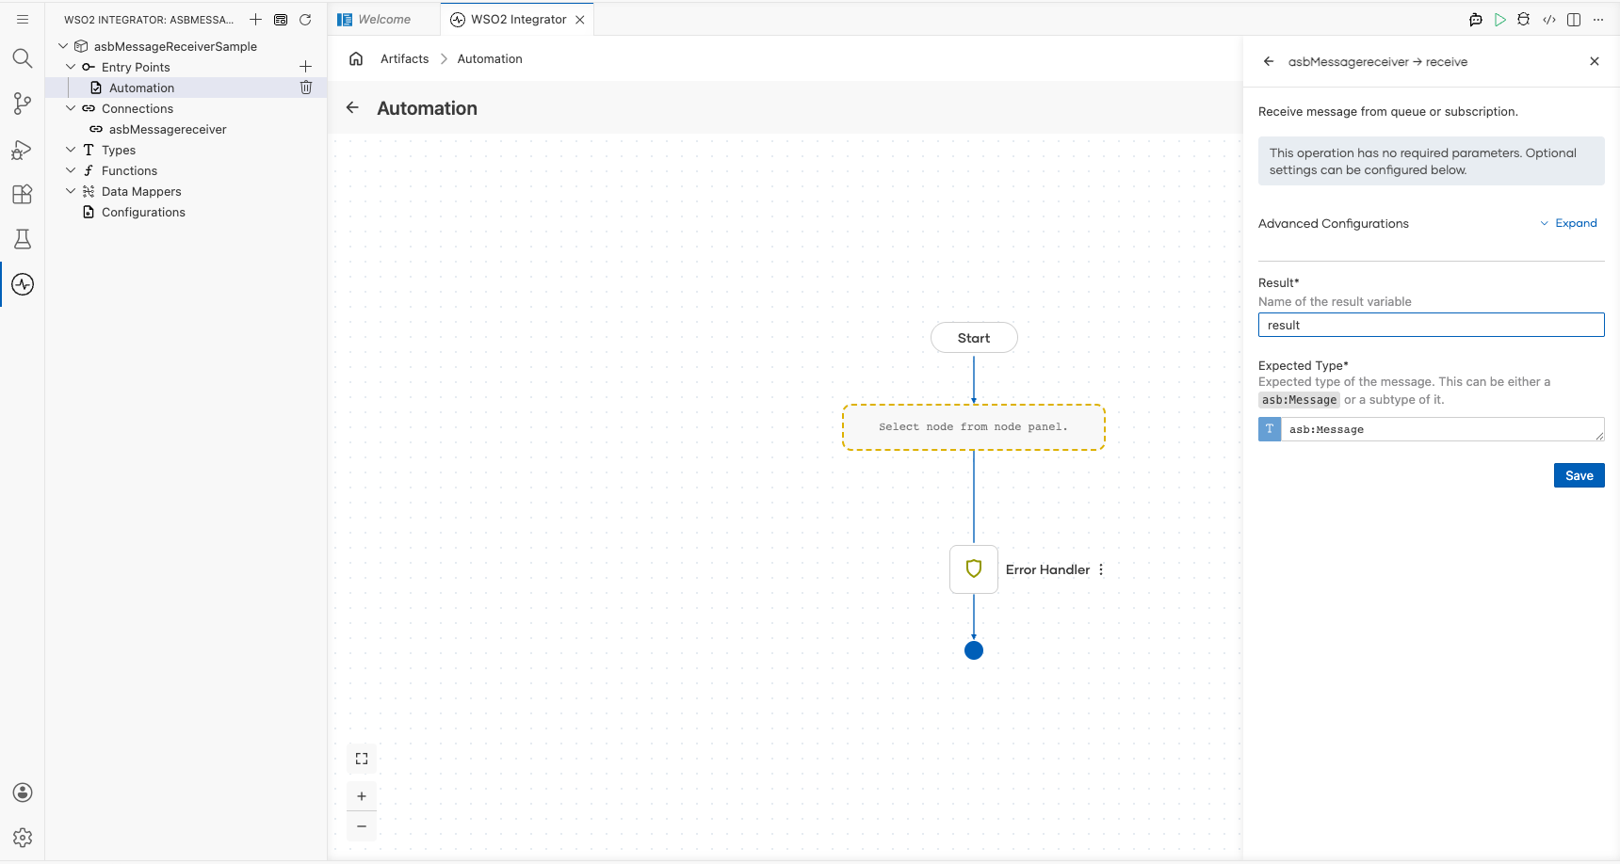Collapse the Entry Points section
Image resolution: width=1620 pixels, height=864 pixels.
tap(71, 67)
